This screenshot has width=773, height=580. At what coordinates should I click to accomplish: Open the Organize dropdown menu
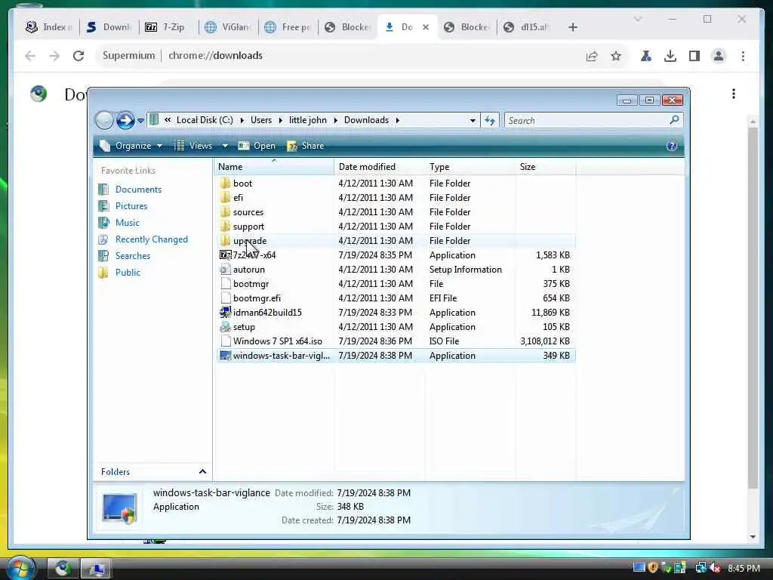pos(131,146)
